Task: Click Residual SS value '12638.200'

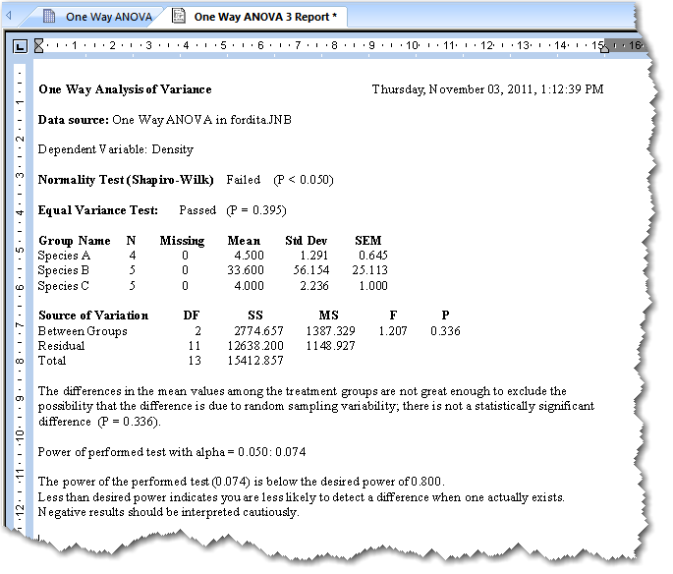Action: coord(255,346)
